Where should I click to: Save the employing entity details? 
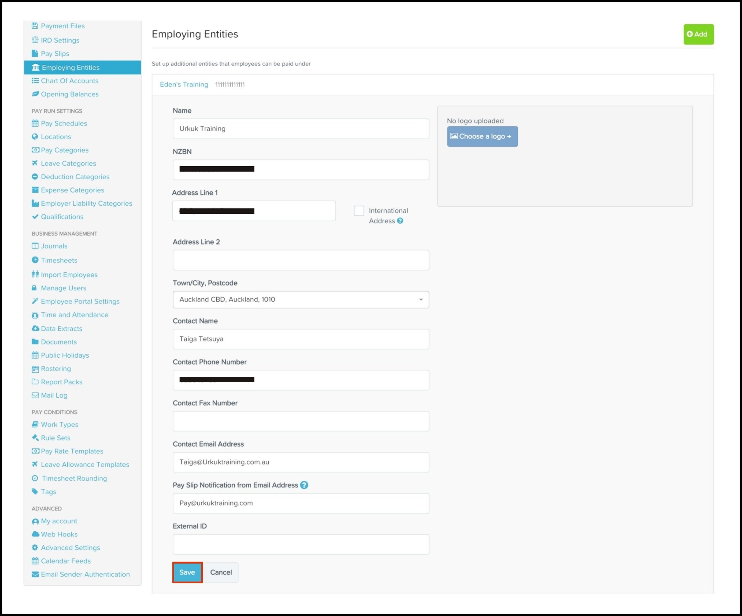[x=187, y=572]
